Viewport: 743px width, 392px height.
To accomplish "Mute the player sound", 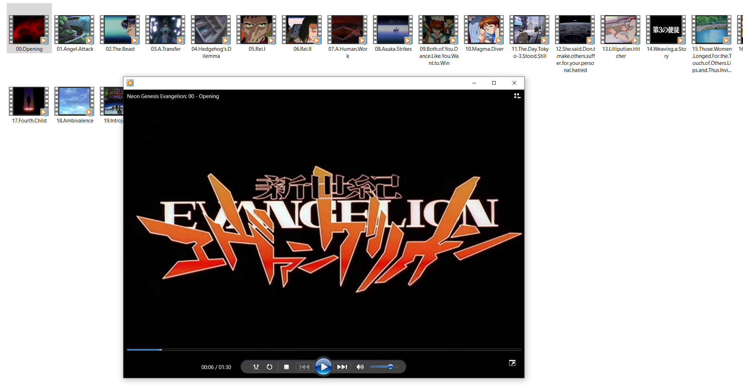I will point(360,367).
